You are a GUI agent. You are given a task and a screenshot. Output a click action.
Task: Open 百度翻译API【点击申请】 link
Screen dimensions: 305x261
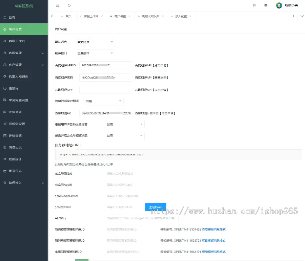tap(151, 65)
